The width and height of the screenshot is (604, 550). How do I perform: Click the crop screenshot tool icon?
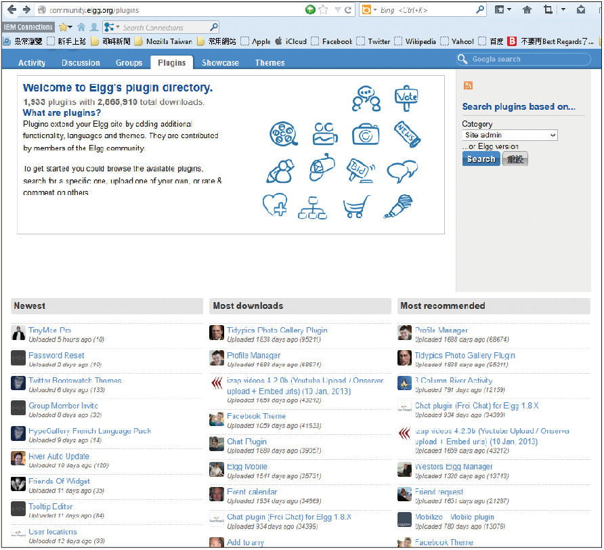(x=548, y=9)
